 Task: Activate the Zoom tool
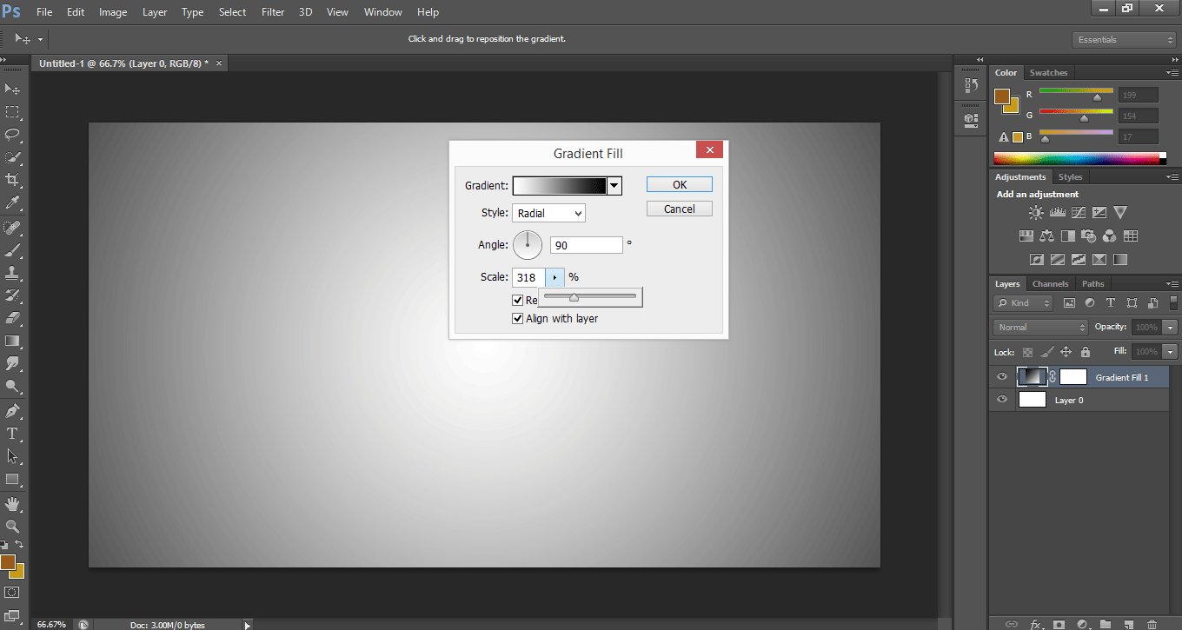click(x=13, y=526)
